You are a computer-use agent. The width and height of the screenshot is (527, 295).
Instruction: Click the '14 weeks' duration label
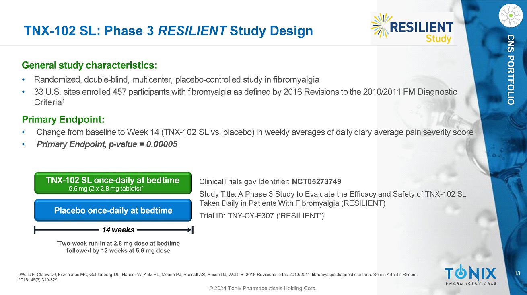118,230
